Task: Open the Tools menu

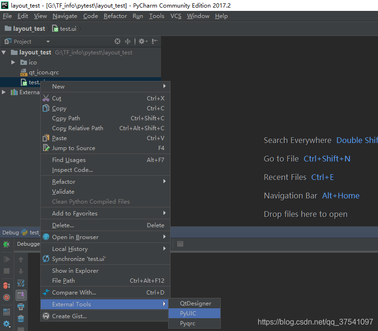Action: point(156,16)
